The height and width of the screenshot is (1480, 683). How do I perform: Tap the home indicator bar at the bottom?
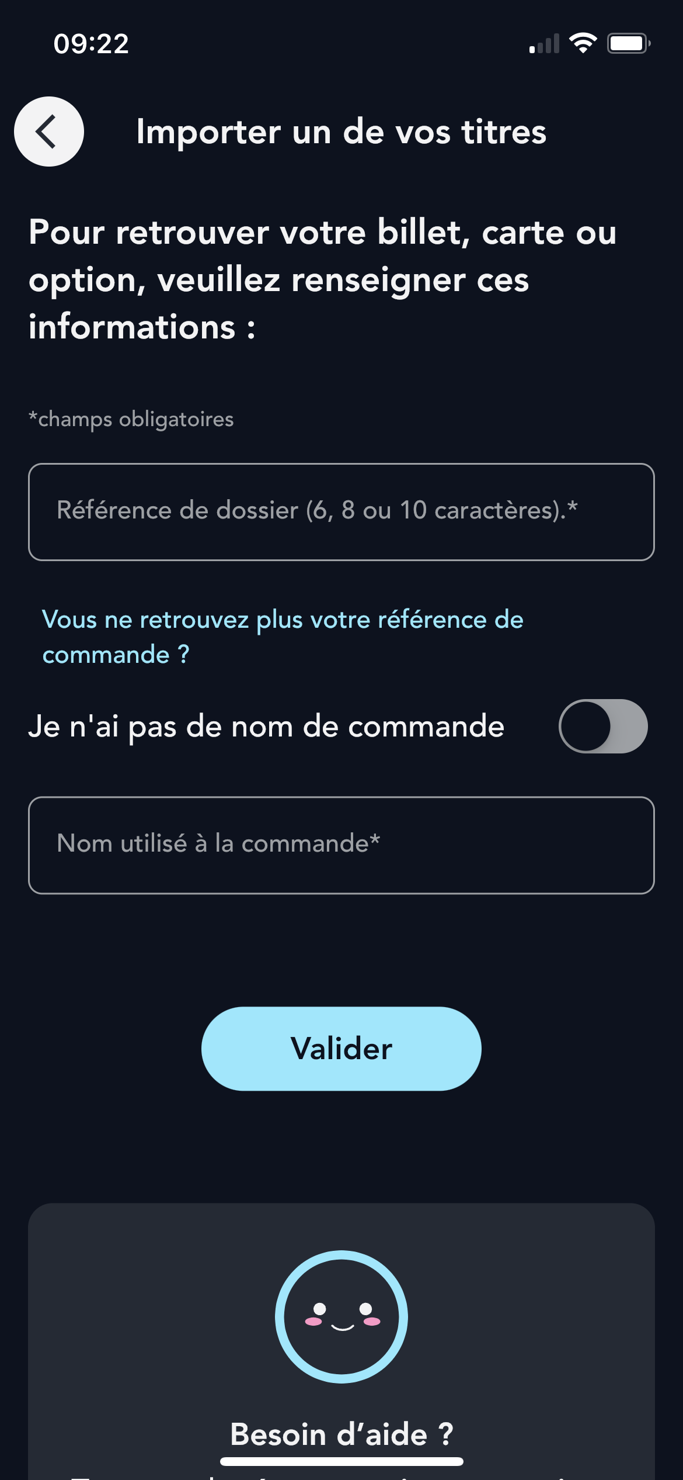(x=341, y=1461)
